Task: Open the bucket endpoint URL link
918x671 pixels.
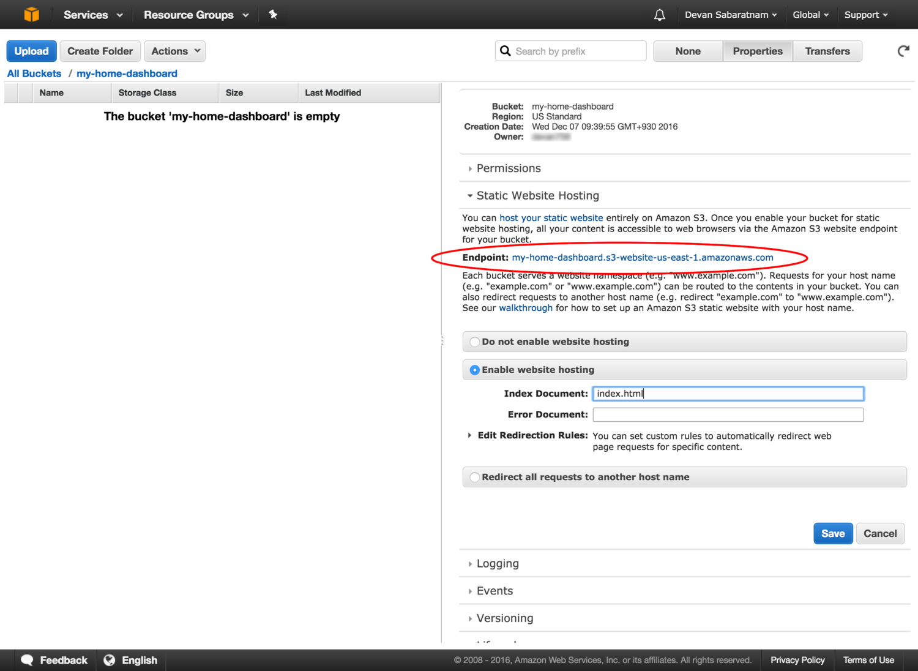Action: 643,258
